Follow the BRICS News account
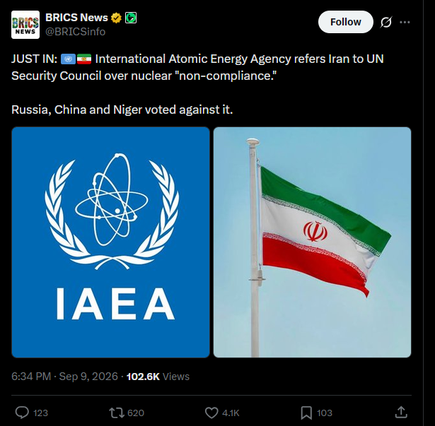 tap(346, 22)
